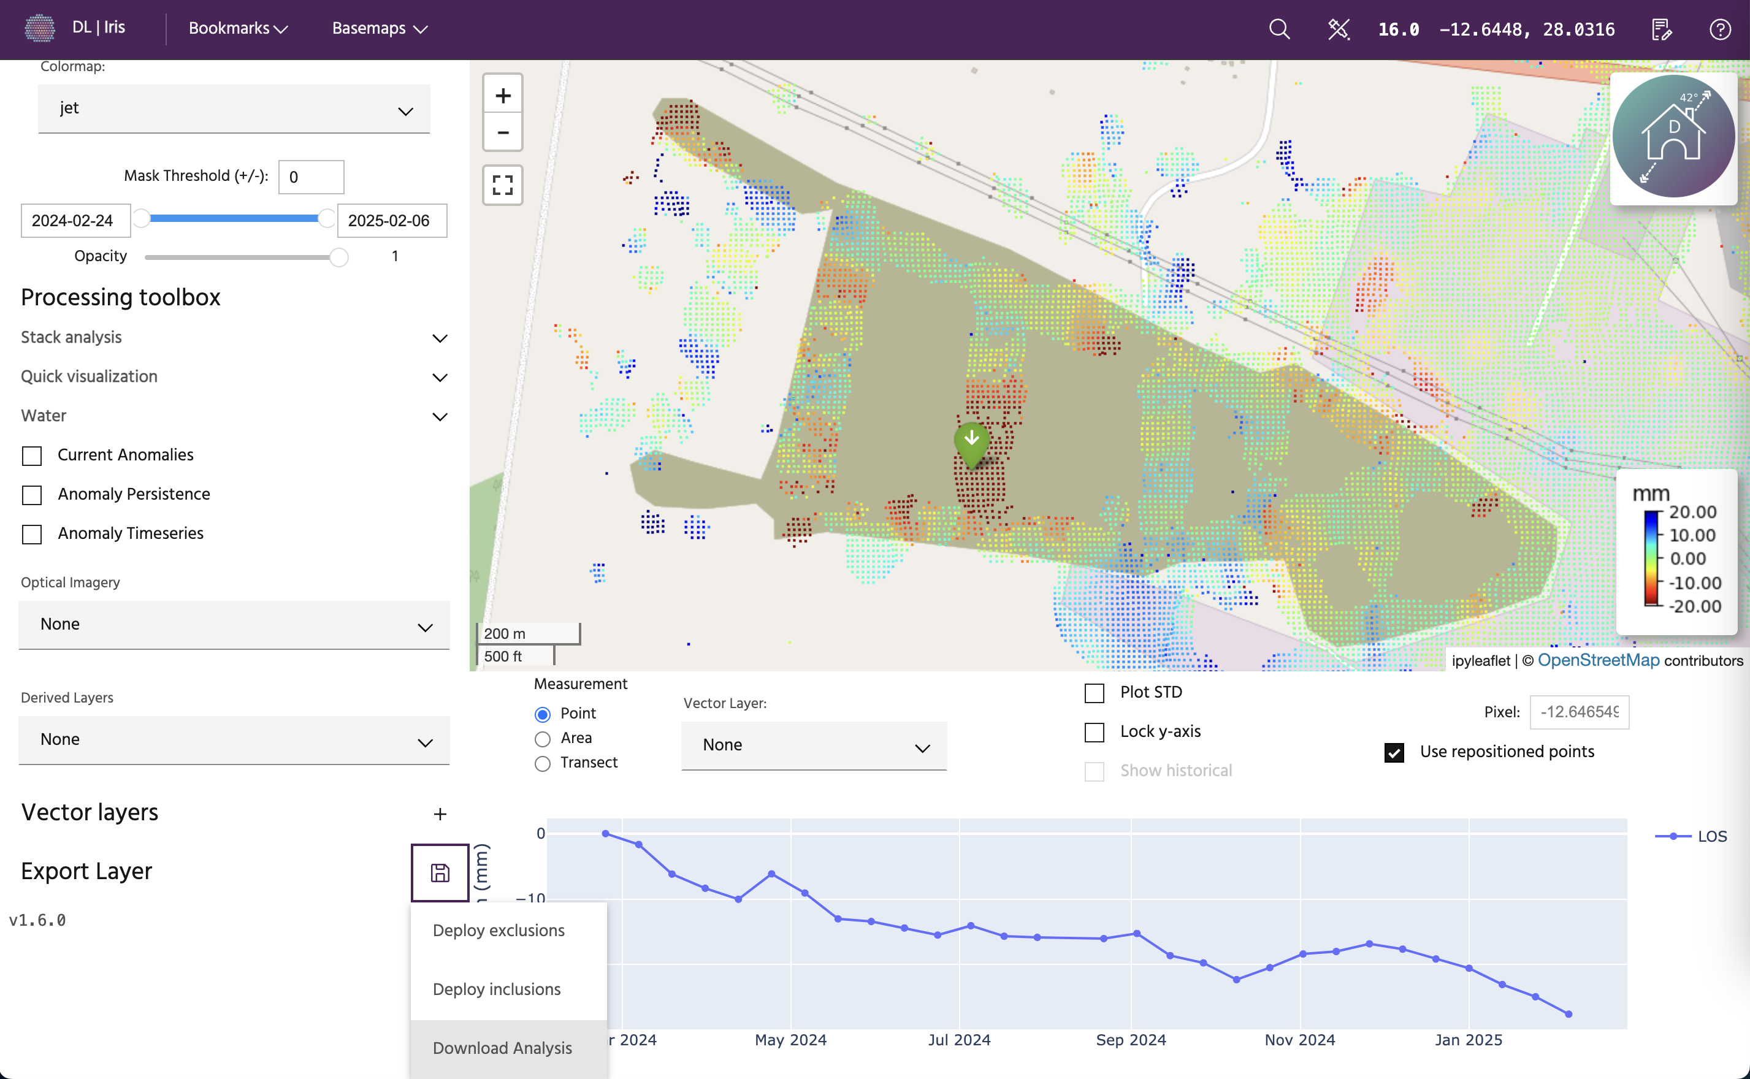Open the search magnifier icon
This screenshot has width=1750, height=1079.
click(1279, 29)
